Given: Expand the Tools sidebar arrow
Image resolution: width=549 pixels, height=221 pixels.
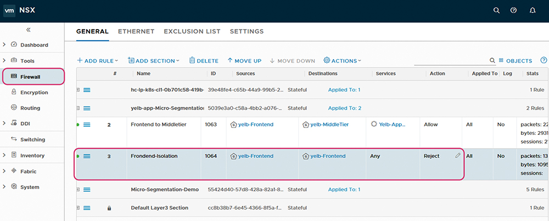Looking at the screenshot, I should tap(4, 60).
